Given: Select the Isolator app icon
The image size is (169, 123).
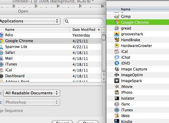Looking at the screenshot, I should (x=117, y=98).
